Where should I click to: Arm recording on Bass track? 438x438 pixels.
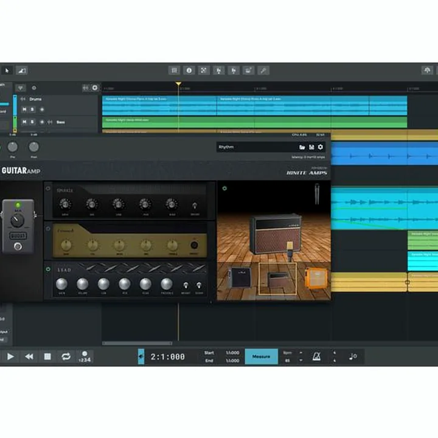click(x=42, y=122)
